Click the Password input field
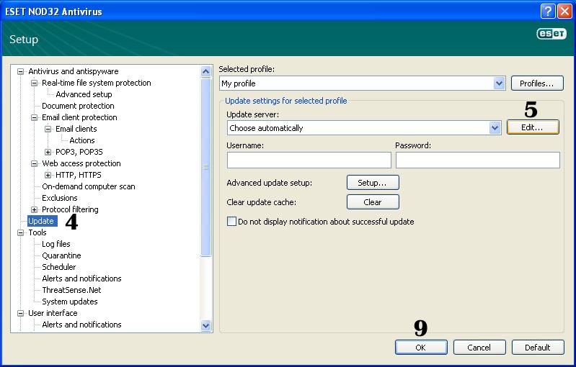Image resolution: width=576 pixels, height=367 pixels. click(x=477, y=160)
